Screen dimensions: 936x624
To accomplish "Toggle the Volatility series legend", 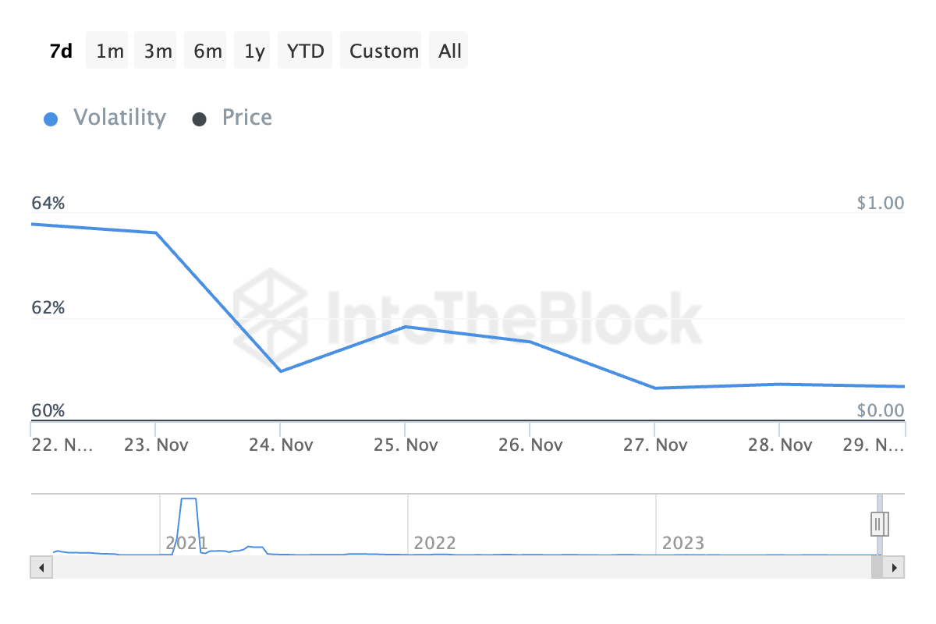I will click(119, 118).
